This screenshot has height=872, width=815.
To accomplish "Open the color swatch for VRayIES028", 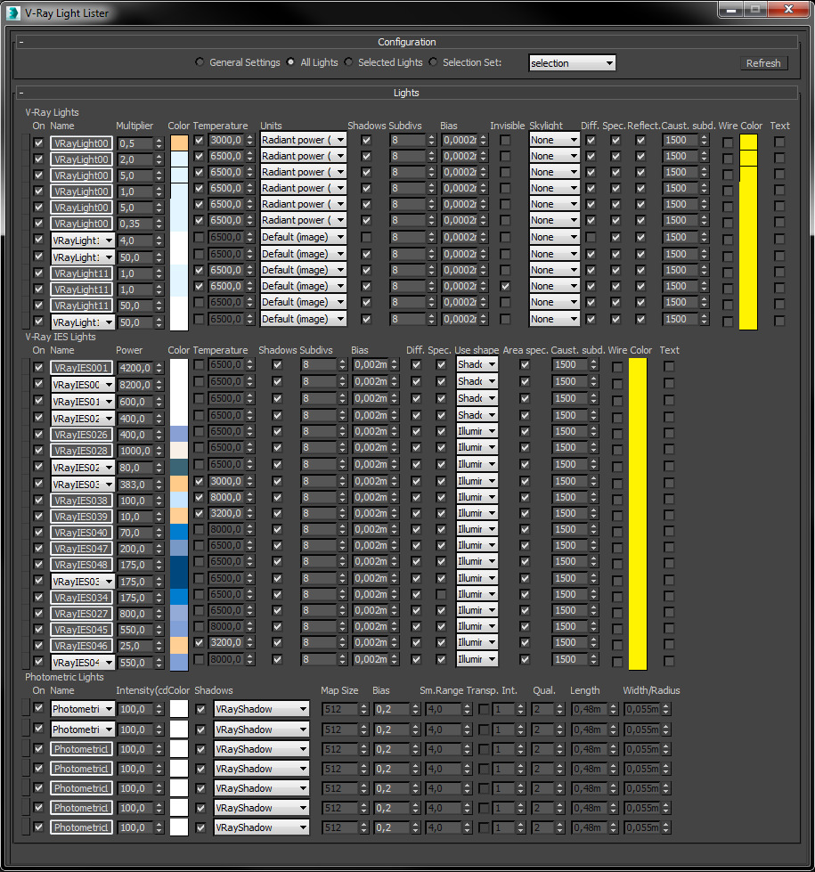I will click(x=179, y=451).
